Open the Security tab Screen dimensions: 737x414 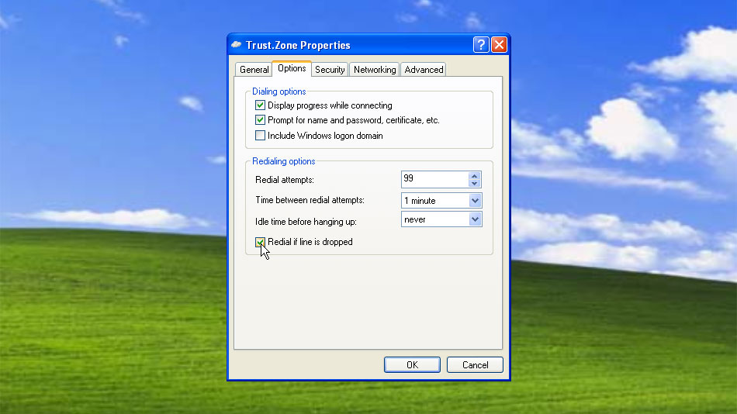tap(330, 70)
